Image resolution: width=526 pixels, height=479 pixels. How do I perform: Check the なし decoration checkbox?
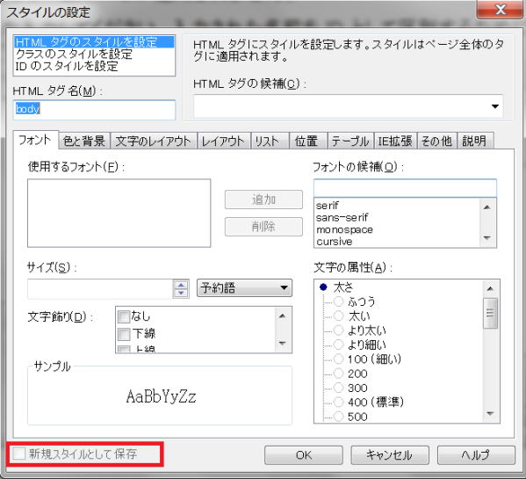[124, 316]
